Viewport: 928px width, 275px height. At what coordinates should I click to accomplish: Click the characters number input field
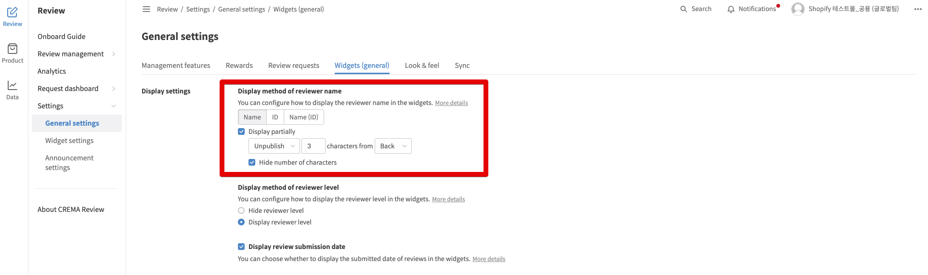click(313, 146)
